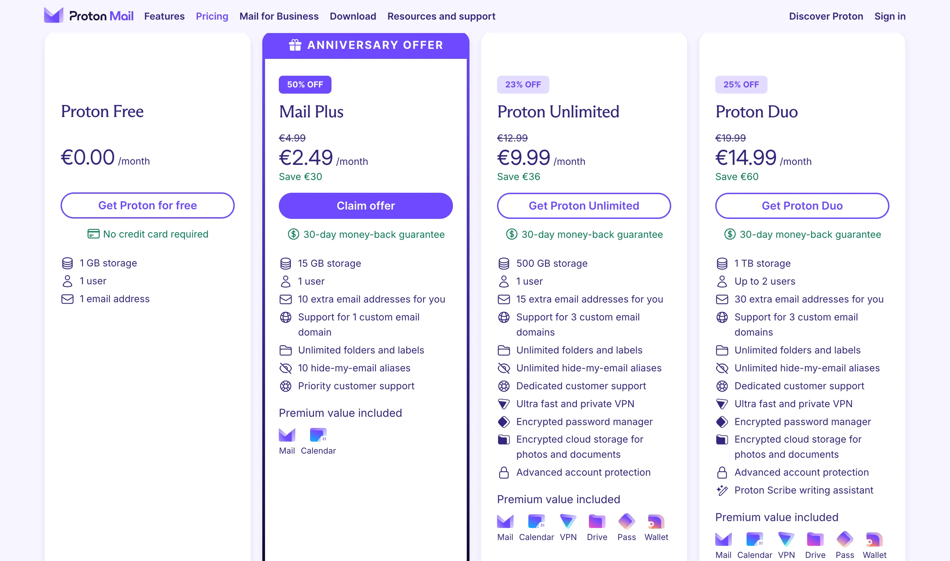
Task: Open Mail for Business
Action: click(278, 16)
